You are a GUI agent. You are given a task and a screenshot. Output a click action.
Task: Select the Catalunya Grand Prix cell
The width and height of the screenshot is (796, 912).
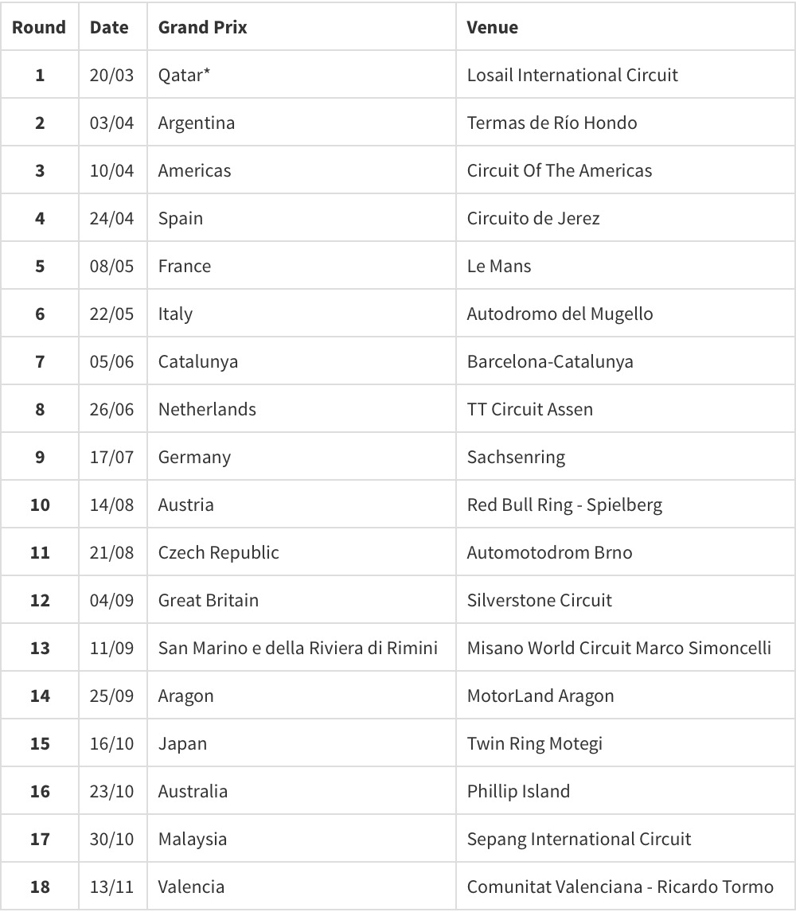pyautogui.click(x=198, y=361)
